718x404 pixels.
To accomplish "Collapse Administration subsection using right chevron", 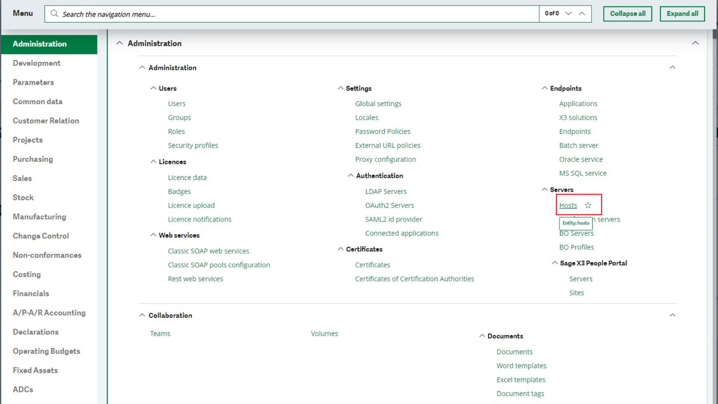I will [672, 67].
